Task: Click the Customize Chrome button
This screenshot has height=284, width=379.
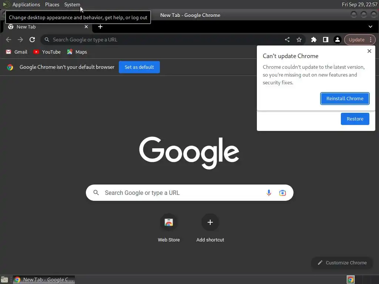Action: point(342,263)
